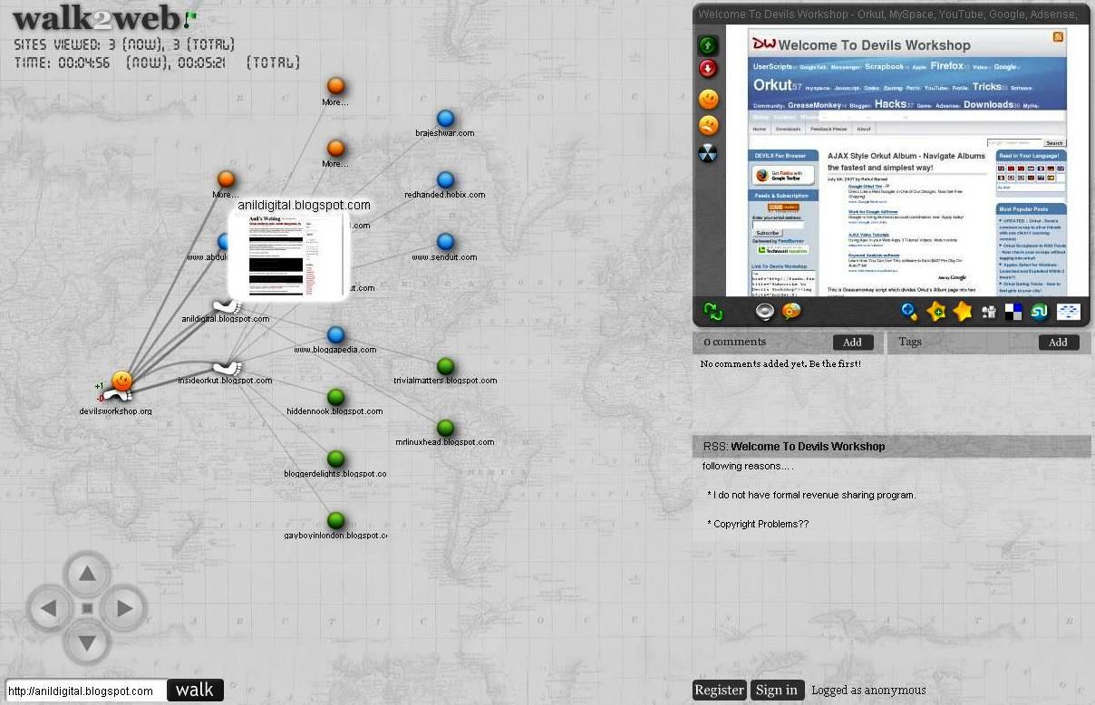The height and width of the screenshot is (705, 1095).
Task: Click the green refresh arrows icon
Action: click(713, 312)
